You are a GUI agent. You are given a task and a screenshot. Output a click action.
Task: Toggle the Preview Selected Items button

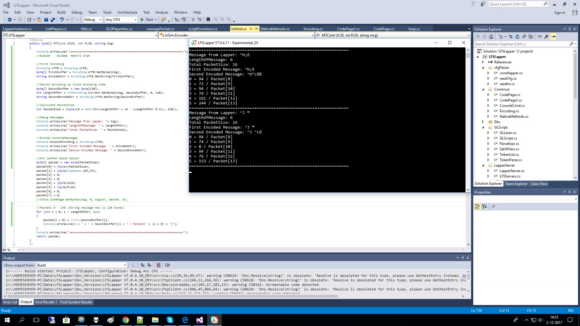[553, 37]
